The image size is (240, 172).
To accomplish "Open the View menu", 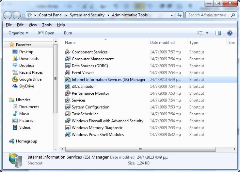I will [33, 25].
